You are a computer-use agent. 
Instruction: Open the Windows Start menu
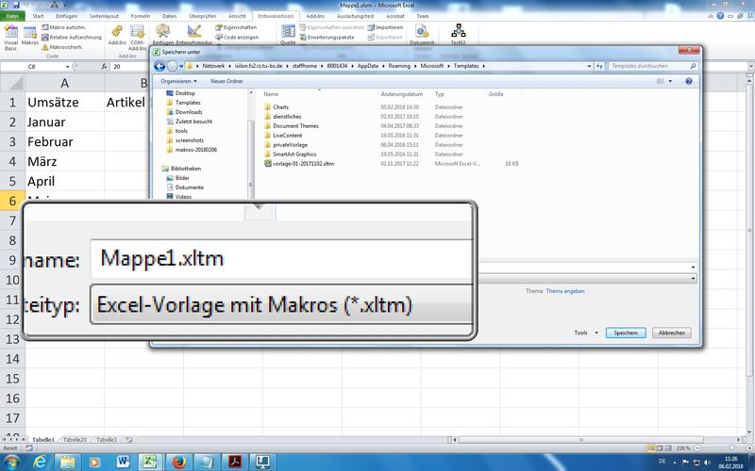point(11,462)
